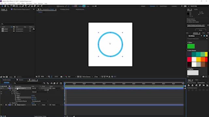Click the stopwatch next to Start property
The width and height of the screenshot is (209, 117).
pos(16,96)
